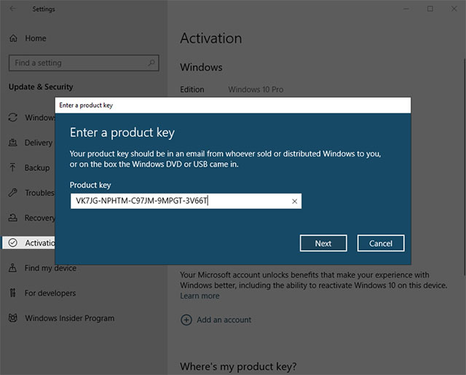Click the Windows Update sync arrows icon
Viewport: 466px width, 375px height.
13,117
